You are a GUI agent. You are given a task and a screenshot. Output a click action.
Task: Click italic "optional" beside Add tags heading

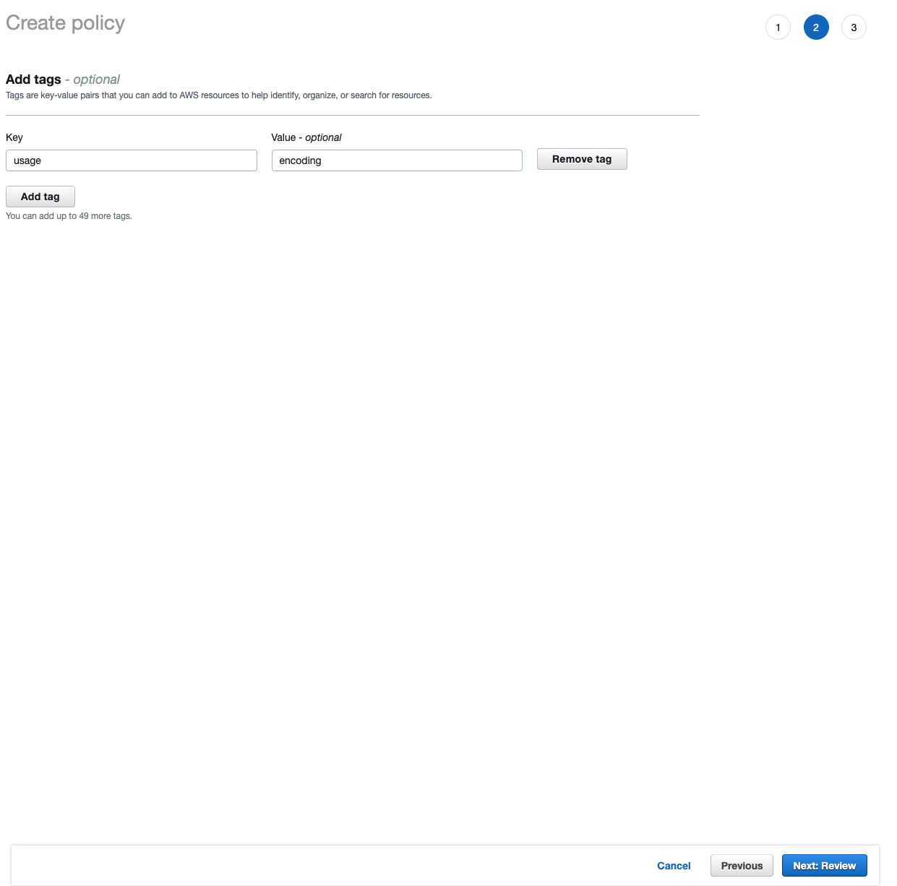pyautogui.click(x=96, y=79)
